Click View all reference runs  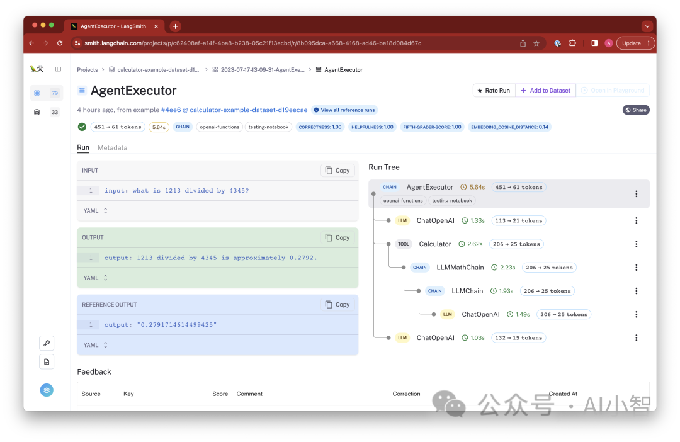(x=344, y=110)
